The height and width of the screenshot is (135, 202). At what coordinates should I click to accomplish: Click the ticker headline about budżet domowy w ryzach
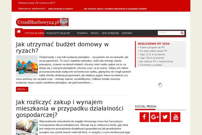coord(60,9)
